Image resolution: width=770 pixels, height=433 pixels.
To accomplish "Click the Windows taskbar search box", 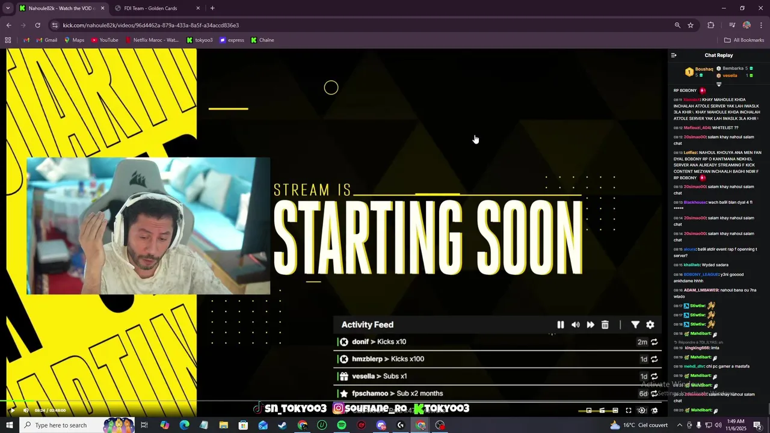I will click(x=78, y=425).
